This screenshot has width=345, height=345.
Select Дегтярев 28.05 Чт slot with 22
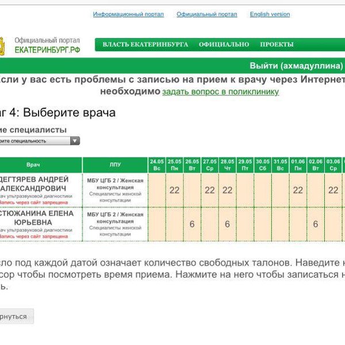pos(227,190)
